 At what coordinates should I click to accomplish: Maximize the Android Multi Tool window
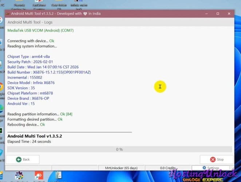tap(218, 14)
